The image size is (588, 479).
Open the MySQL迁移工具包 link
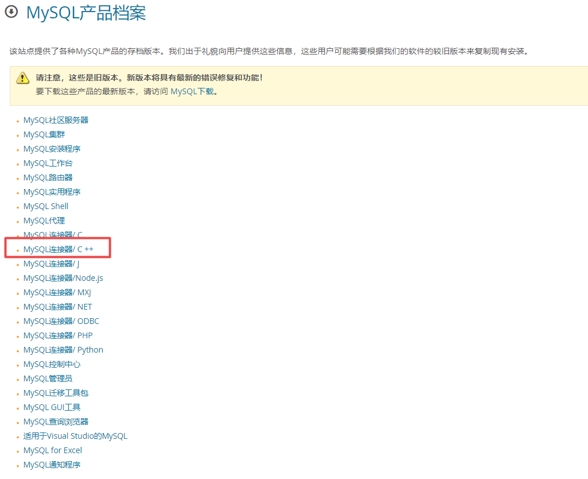pos(56,393)
